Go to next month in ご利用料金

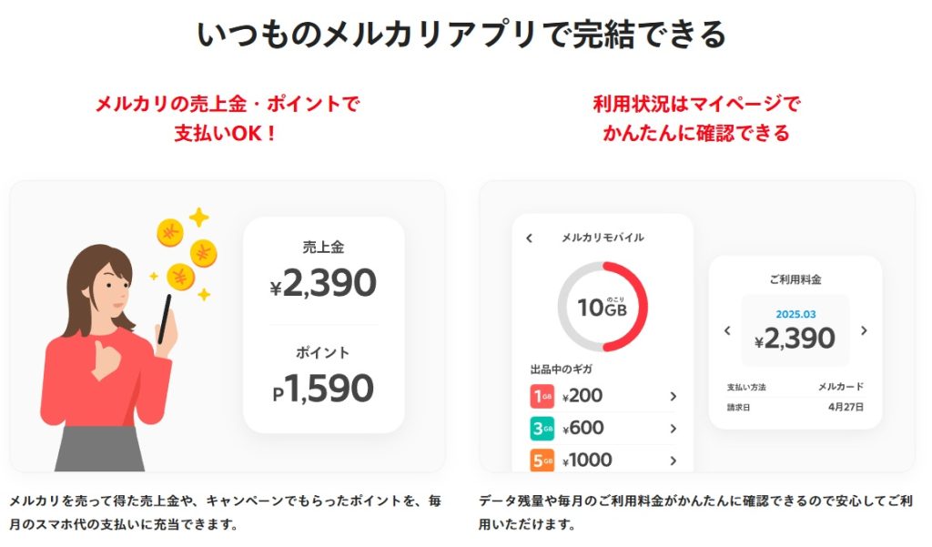pyautogui.click(x=864, y=330)
